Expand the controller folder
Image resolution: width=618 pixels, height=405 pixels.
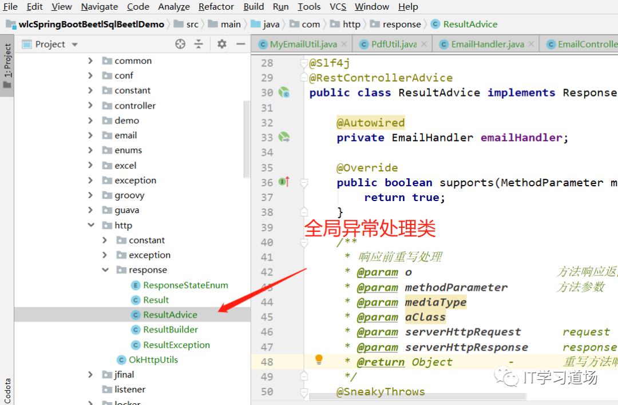pos(90,106)
